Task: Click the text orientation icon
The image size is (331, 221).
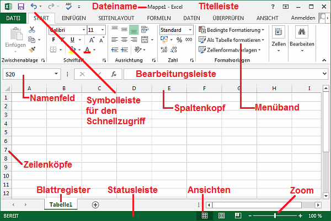Action: 138,49
